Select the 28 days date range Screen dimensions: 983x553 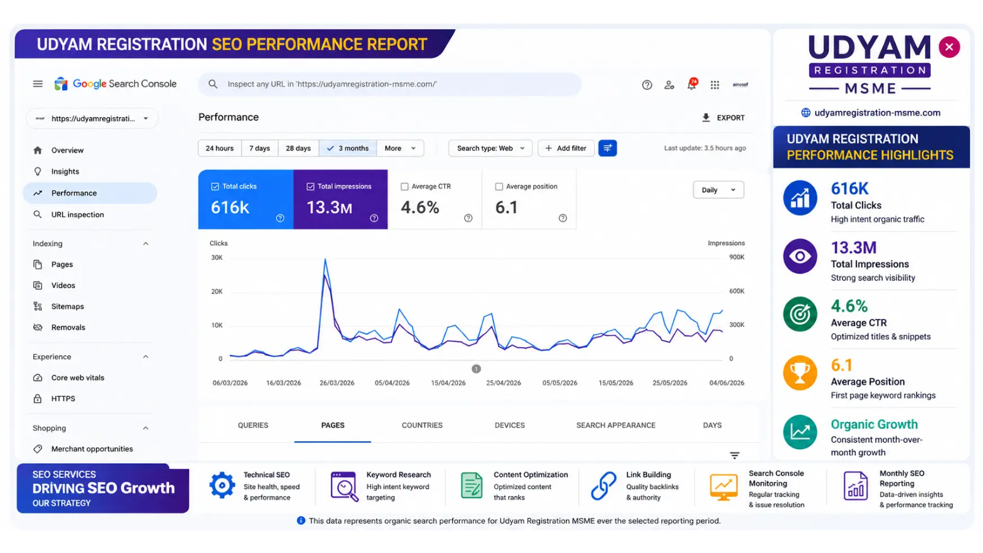299,148
